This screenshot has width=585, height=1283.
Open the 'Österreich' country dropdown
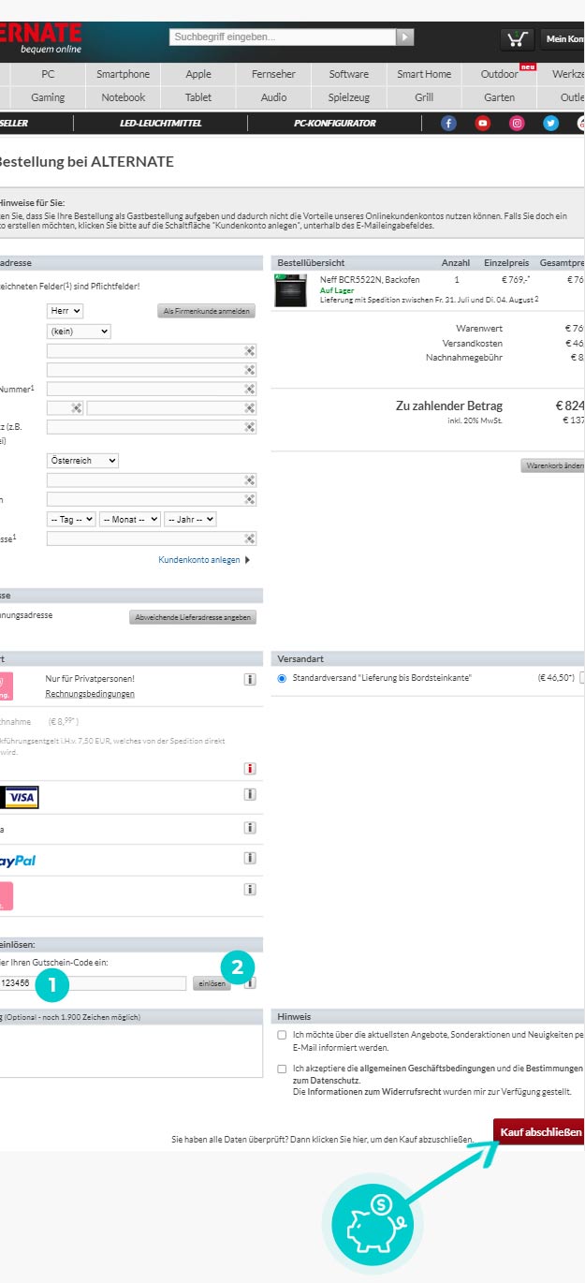pos(82,461)
